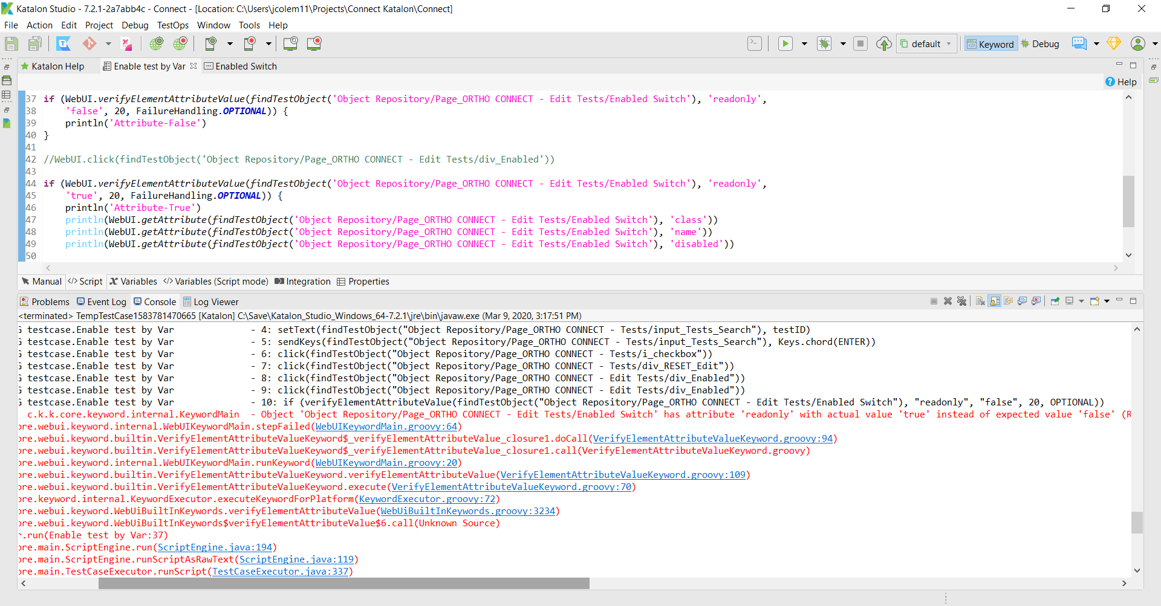1161x606 pixels.
Task: Click the Git integration icon
Action: pos(89,44)
